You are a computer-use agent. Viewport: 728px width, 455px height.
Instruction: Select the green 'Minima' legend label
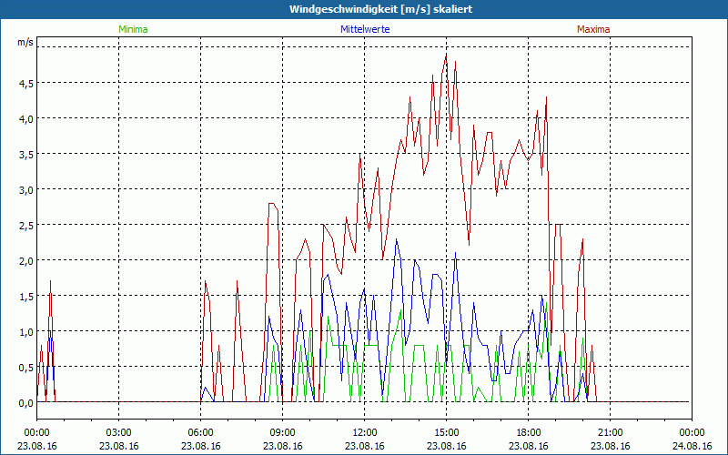pyautogui.click(x=133, y=29)
